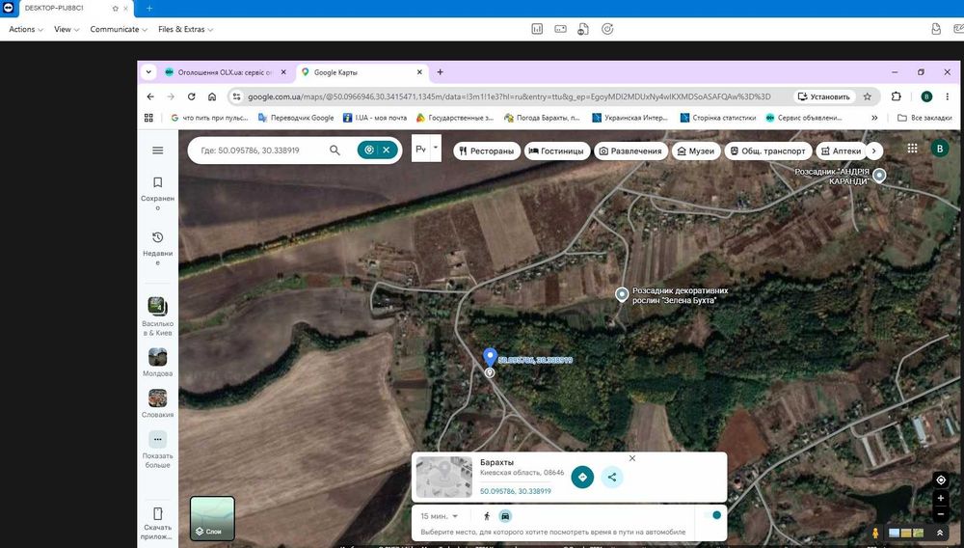The image size is (964, 548).
Task: Open the 15 мин. travel time dropdown
Action: coord(439,516)
